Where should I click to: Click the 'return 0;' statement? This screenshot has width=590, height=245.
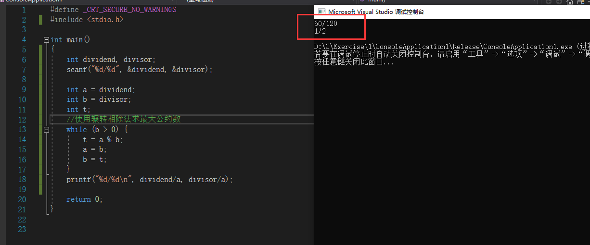click(x=85, y=199)
